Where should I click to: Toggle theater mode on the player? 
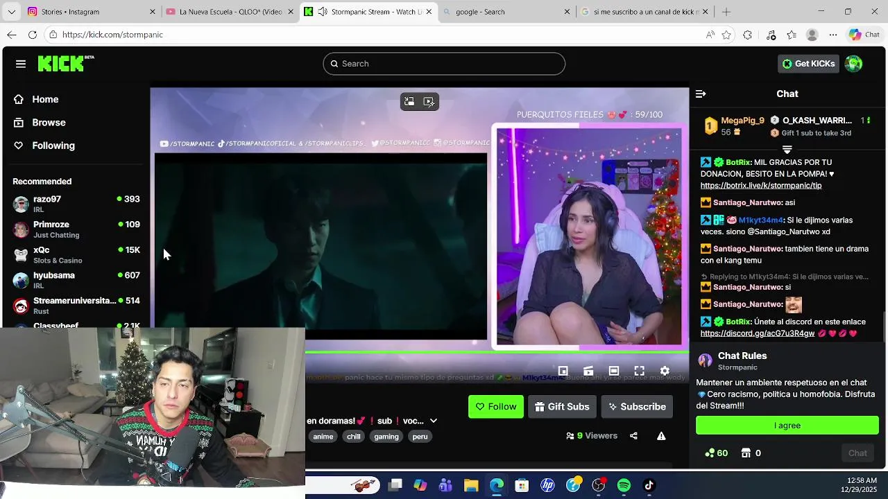[x=613, y=371]
